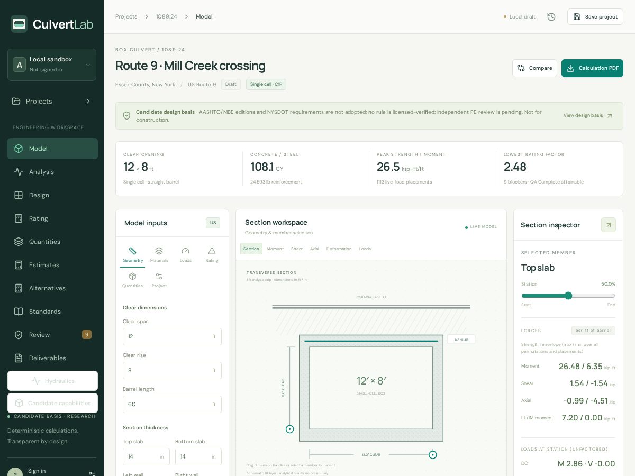Open the Rating section in sidebar

52,218
